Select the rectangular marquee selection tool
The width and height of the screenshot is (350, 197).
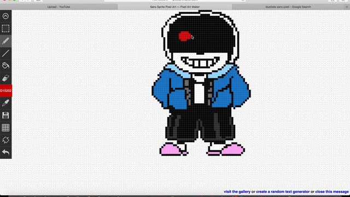[5, 28]
